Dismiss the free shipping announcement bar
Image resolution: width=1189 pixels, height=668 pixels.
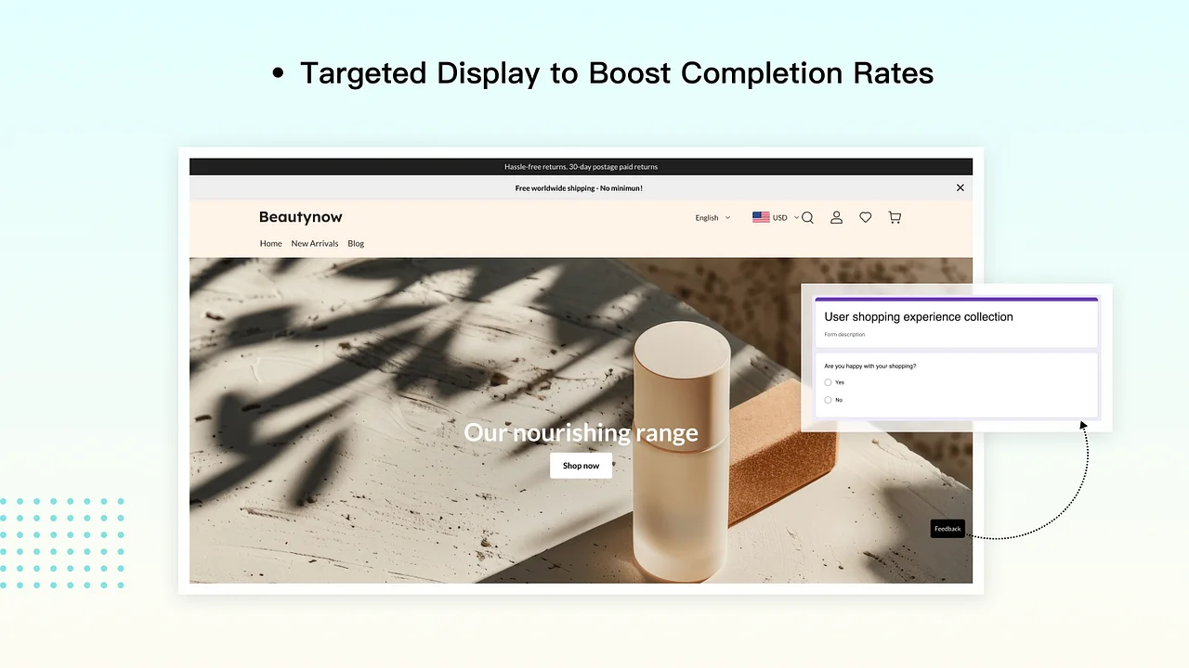pos(960,187)
